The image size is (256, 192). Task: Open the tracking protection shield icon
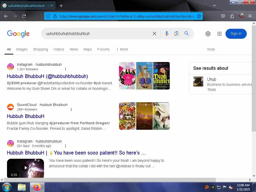point(48,16)
